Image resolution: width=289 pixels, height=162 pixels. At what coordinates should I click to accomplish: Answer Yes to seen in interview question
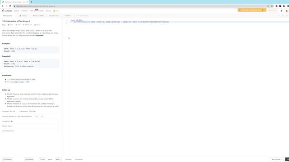pyautogui.click(x=37, y=117)
